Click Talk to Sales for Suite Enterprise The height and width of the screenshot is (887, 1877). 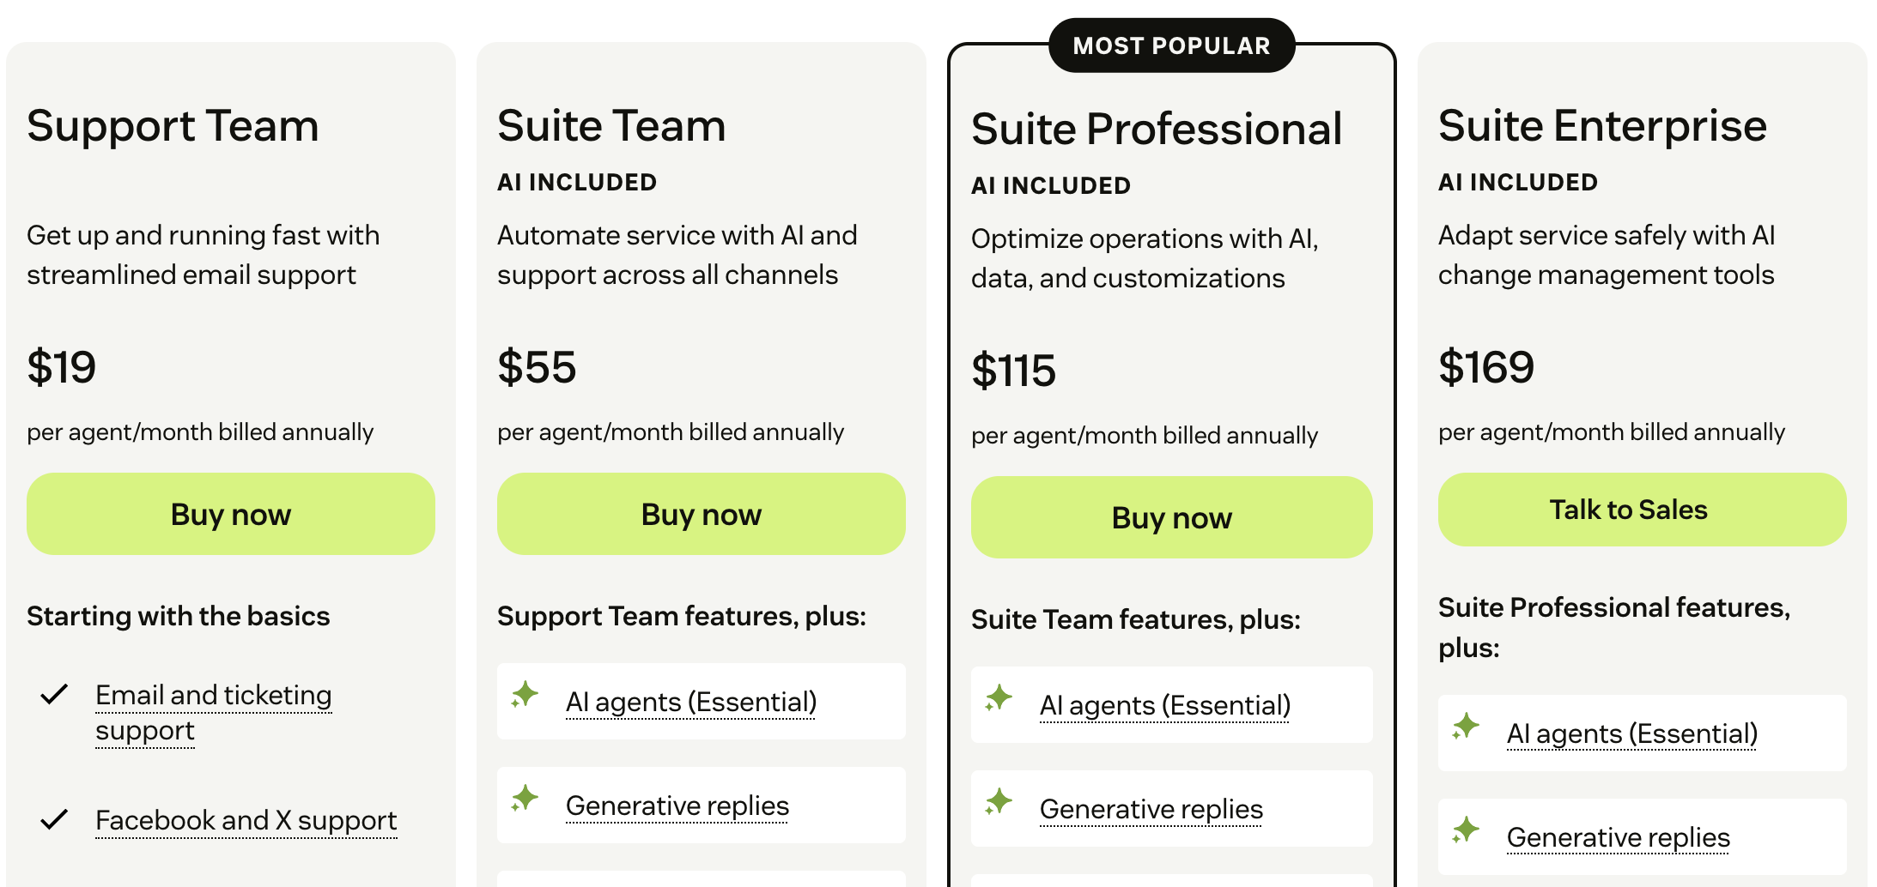[x=1642, y=510]
